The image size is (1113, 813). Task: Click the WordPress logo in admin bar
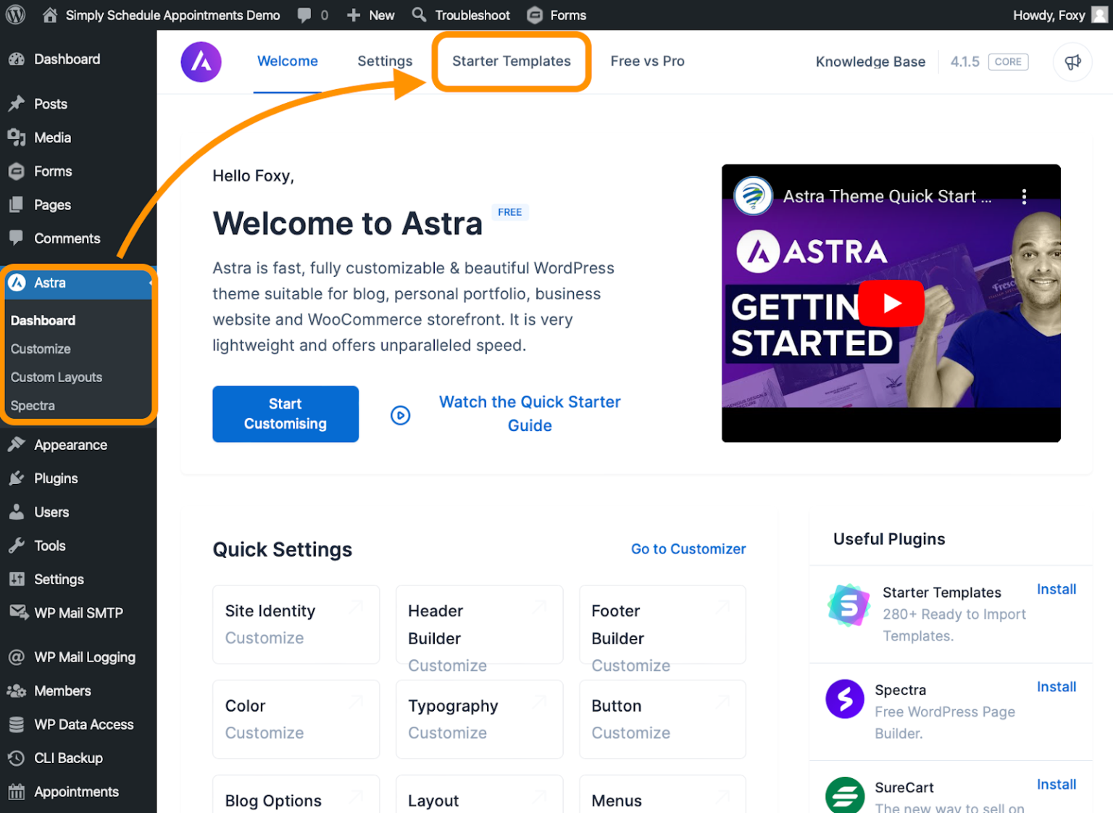click(15, 15)
